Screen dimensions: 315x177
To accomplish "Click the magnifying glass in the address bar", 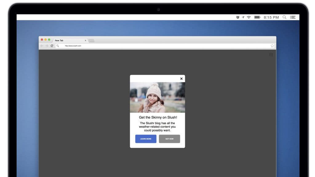I will [58, 45].
